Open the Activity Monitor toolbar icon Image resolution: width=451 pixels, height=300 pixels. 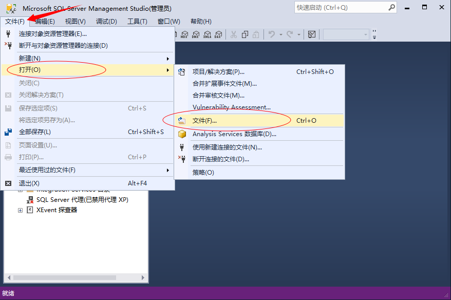pyautogui.click(x=312, y=34)
